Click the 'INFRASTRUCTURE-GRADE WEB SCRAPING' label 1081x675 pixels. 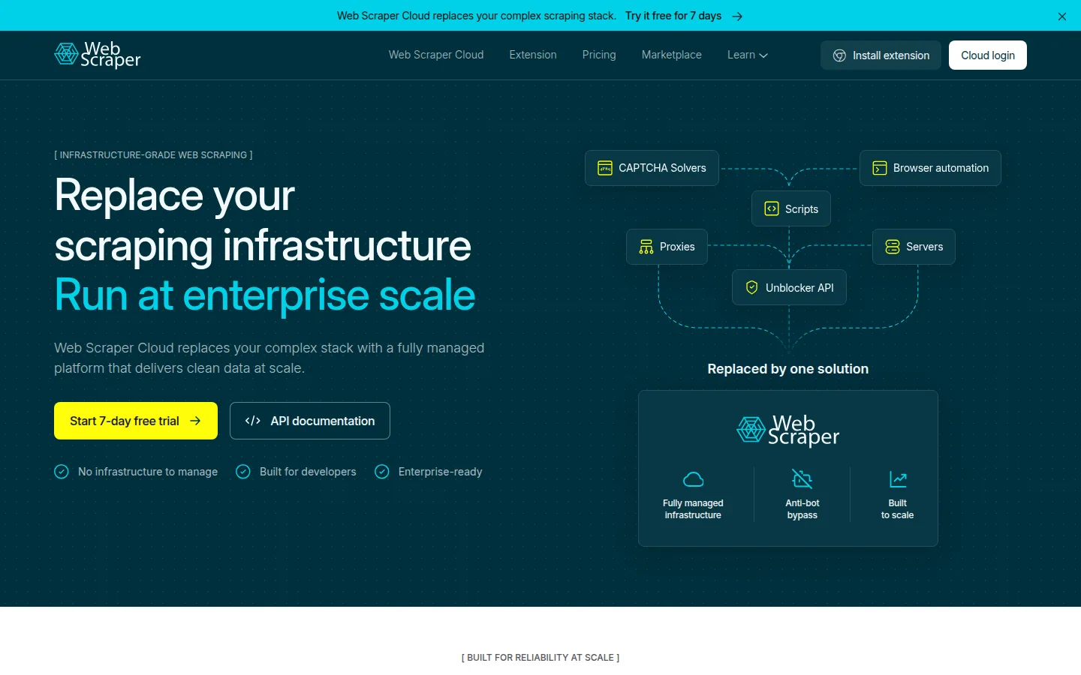click(x=153, y=155)
